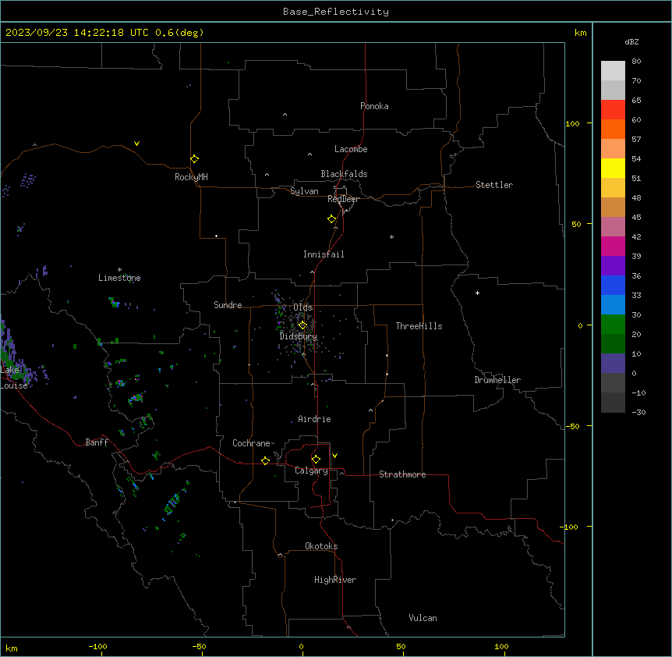Click the white asterisk above Limestone
This screenshot has width=672, height=657.
119,270
